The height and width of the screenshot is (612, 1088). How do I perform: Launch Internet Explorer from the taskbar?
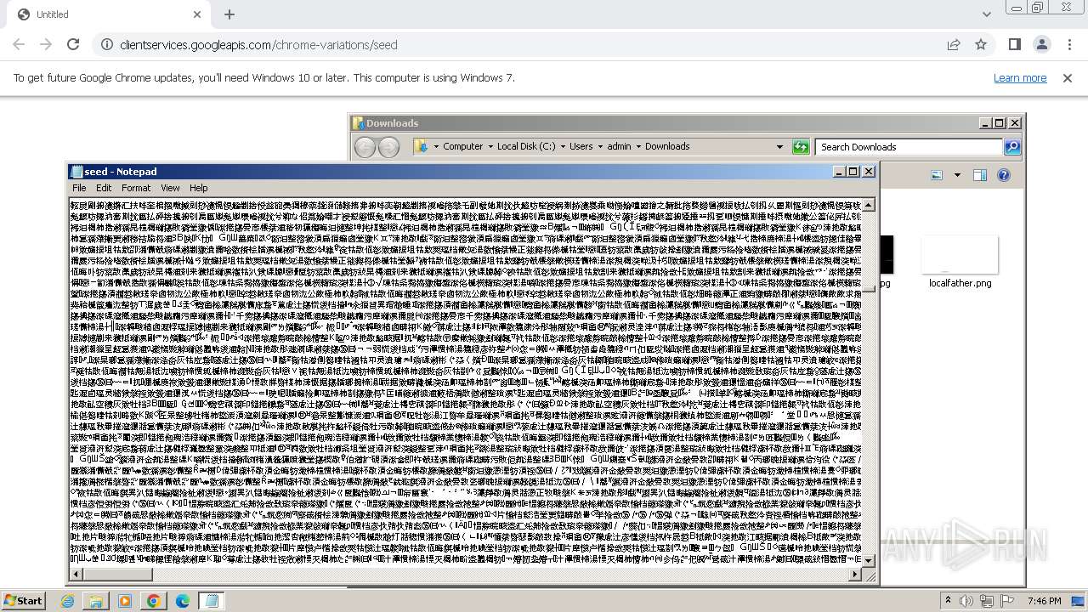pos(67,601)
